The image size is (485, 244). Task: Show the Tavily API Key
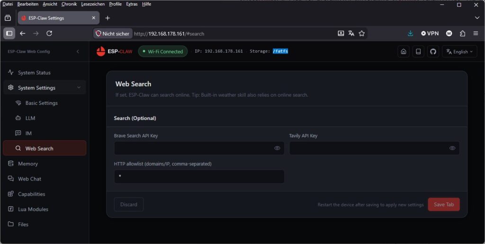(452, 148)
